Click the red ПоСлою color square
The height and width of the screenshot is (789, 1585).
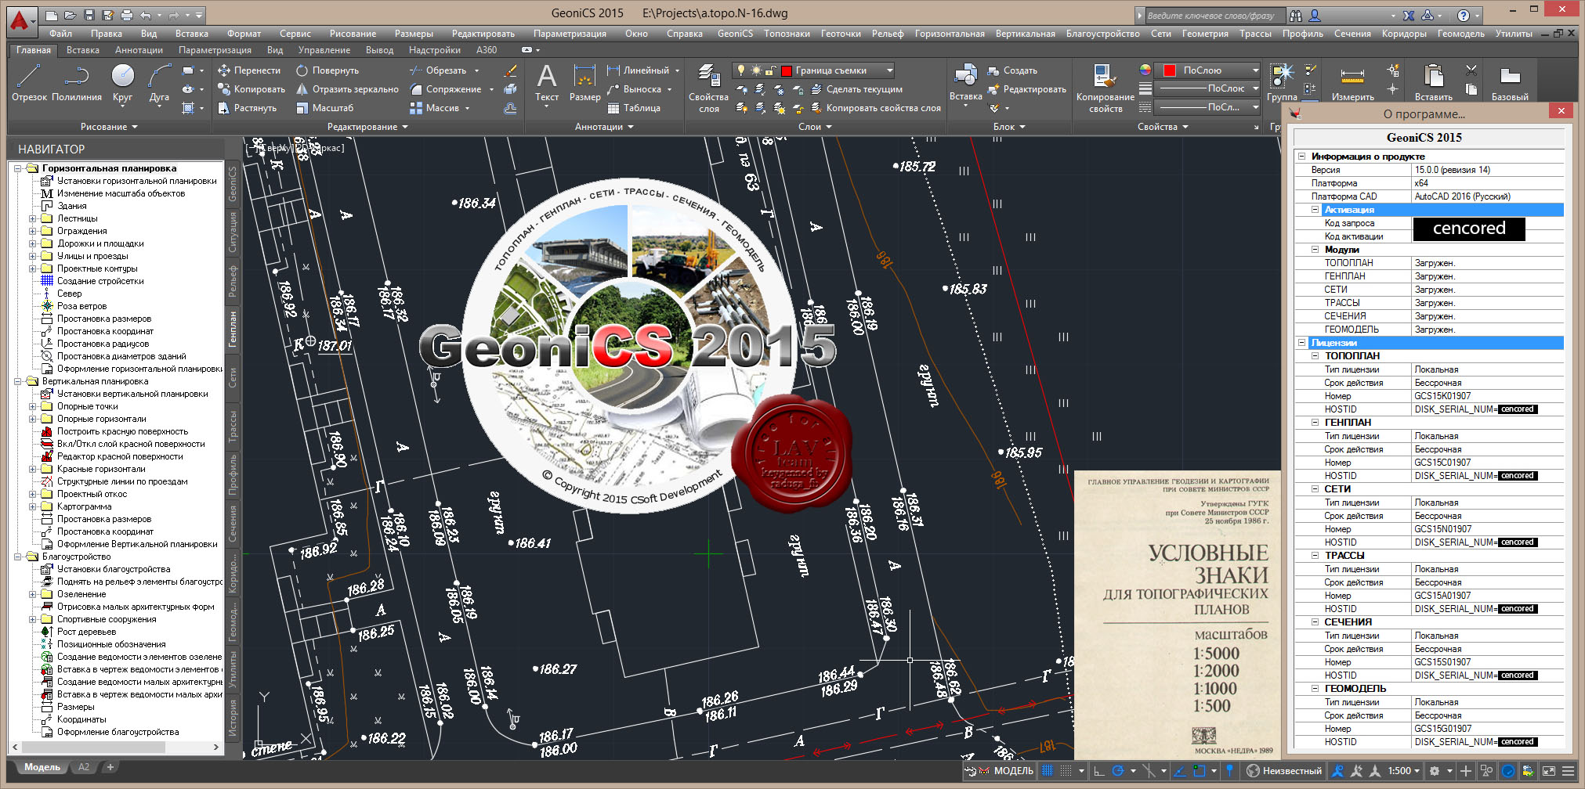click(1170, 70)
